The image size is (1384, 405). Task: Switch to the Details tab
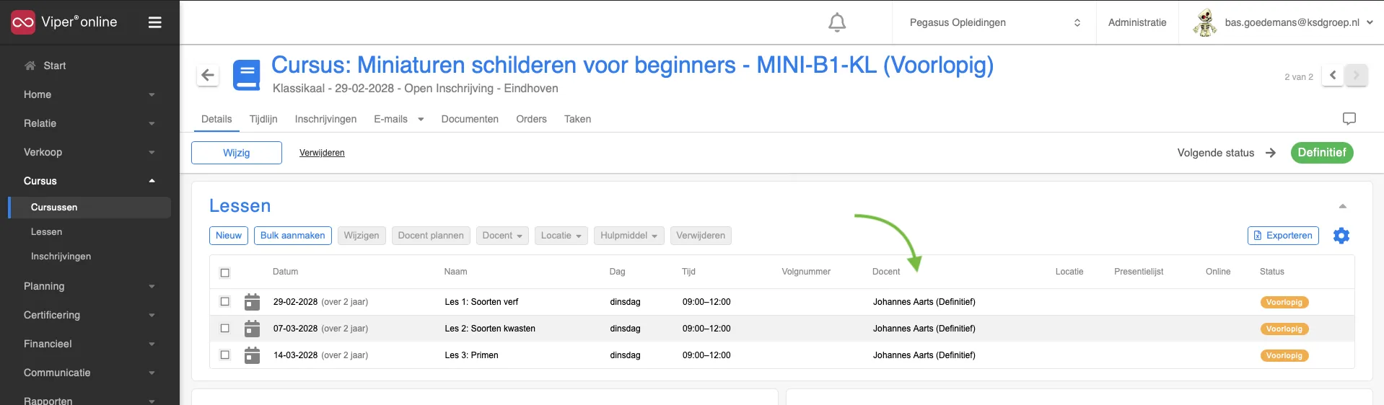[216, 119]
